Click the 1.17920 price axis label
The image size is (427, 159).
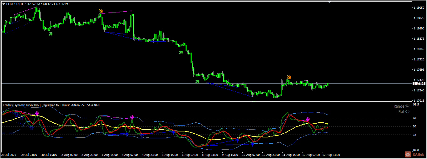click(x=419, y=59)
